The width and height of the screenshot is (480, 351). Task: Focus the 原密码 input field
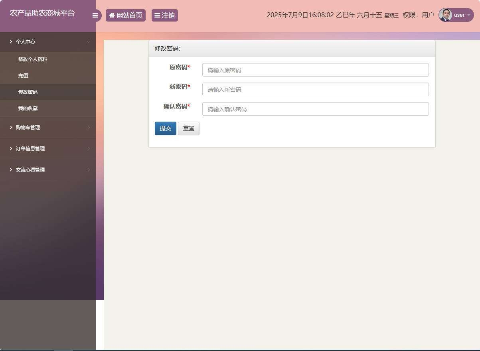click(x=315, y=70)
